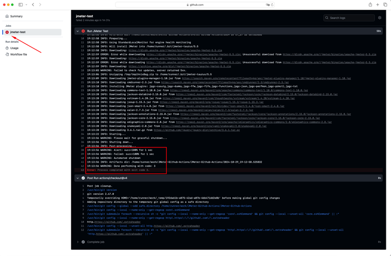Click the failed status icon beside jmeter-test
This screenshot has height=256, width=391.
(x=7, y=32)
